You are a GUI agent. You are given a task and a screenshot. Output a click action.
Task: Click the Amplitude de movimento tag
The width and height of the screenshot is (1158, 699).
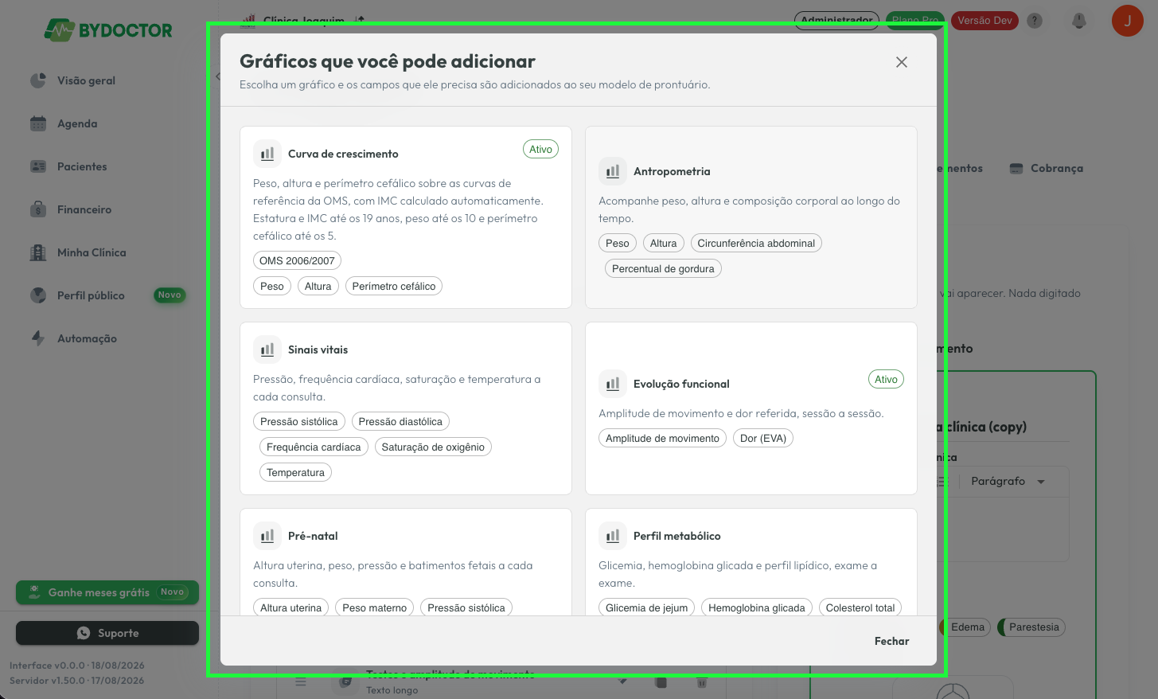(662, 438)
